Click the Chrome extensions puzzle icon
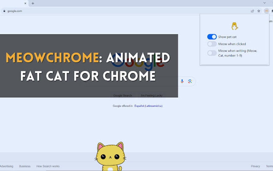Image resolution: width=273 pixels, height=171 pixels. tap(272, 11)
